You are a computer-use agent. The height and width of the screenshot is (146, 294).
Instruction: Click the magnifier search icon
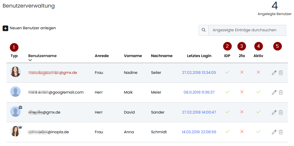coord(204,30)
